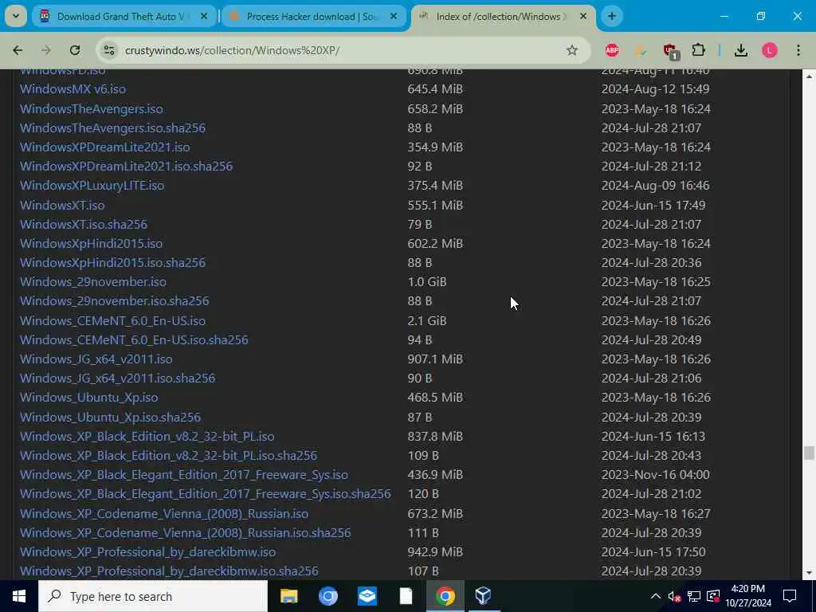Close the Process Hacker download tab

tap(394, 17)
